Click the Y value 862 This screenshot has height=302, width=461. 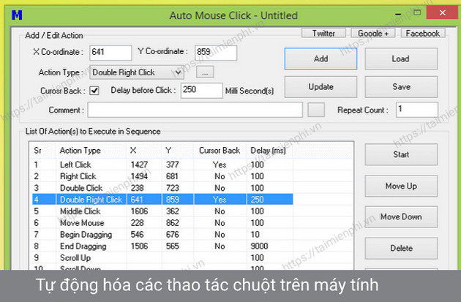172,223
